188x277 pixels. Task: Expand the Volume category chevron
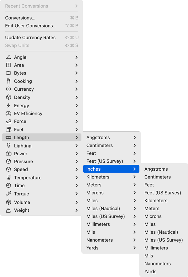tap(76, 202)
